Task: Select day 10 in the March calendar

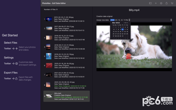Action: pos(123,29)
